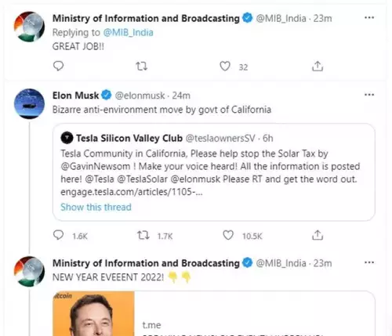
Task: Open the @elonmusk handle
Action: (140, 96)
